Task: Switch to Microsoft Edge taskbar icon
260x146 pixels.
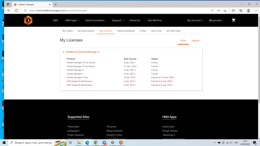Action: tap(87, 143)
